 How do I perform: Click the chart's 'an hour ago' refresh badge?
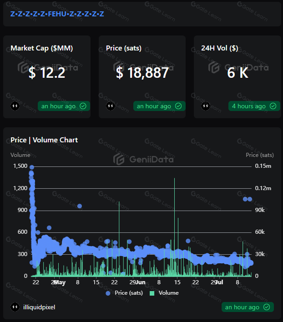point(248,307)
